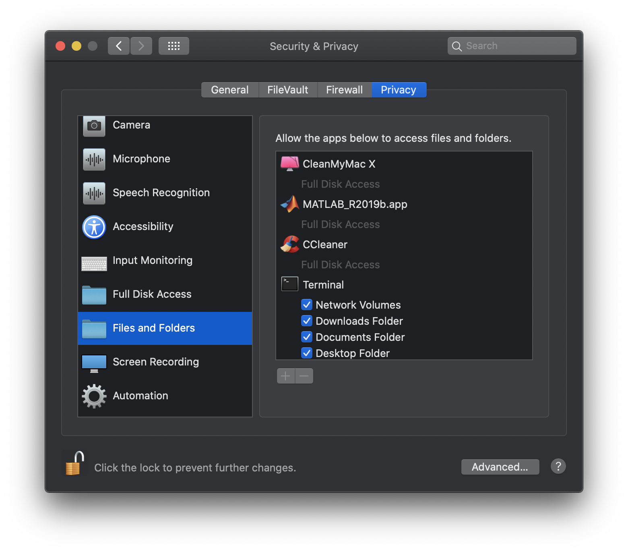Minimize window with the yellow button
The width and height of the screenshot is (628, 552).
pyautogui.click(x=76, y=46)
